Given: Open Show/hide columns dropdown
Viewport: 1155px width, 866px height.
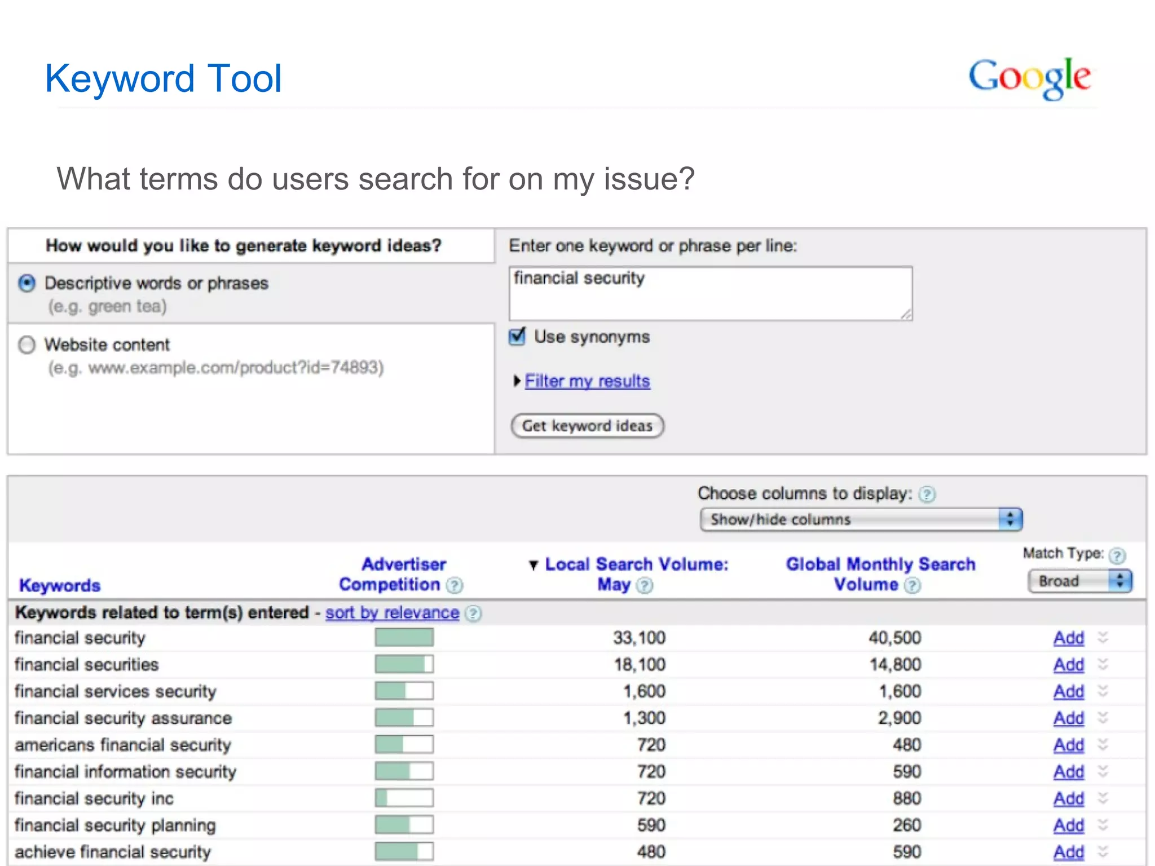Looking at the screenshot, I should click(x=861, y=519).
